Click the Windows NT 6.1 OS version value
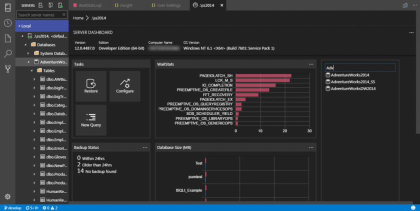The image size is (420, 211). click(229, 48)
